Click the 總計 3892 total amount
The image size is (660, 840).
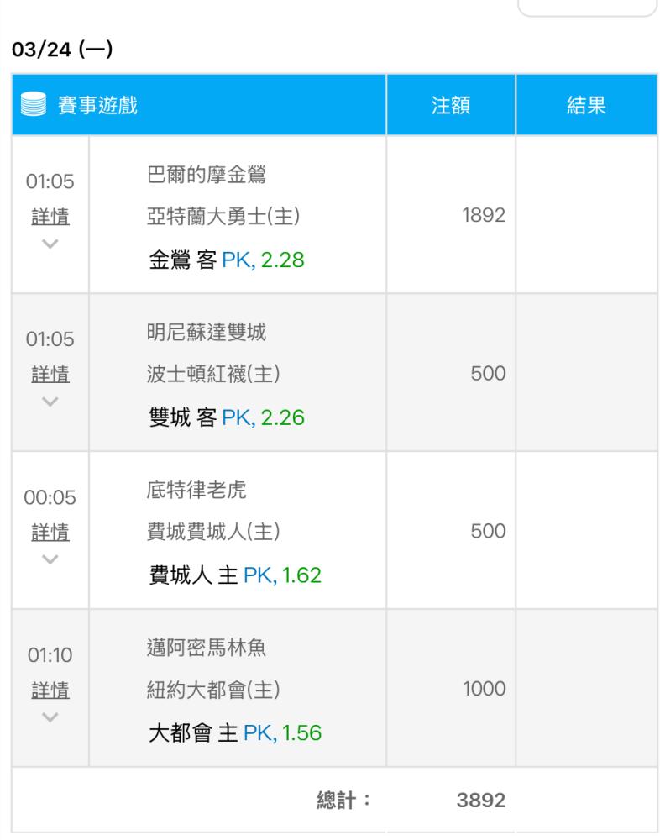(481, 801)
